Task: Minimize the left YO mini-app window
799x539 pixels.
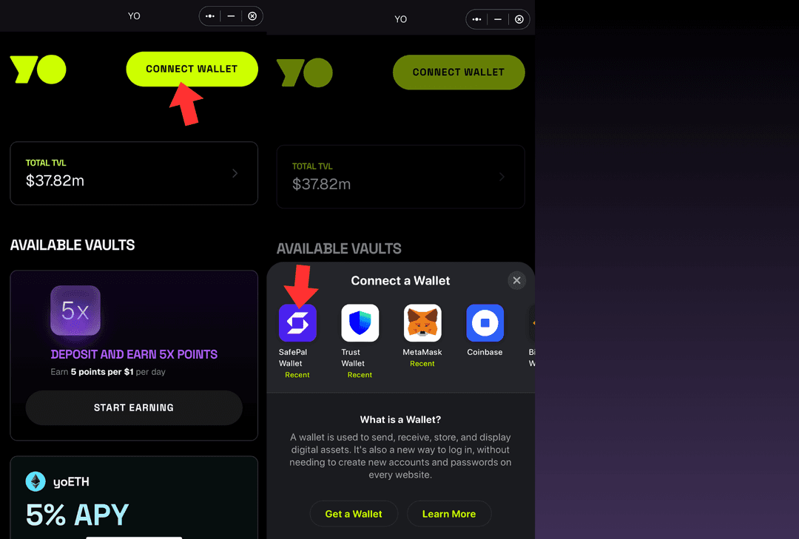Action: click(x=231, y=16)
